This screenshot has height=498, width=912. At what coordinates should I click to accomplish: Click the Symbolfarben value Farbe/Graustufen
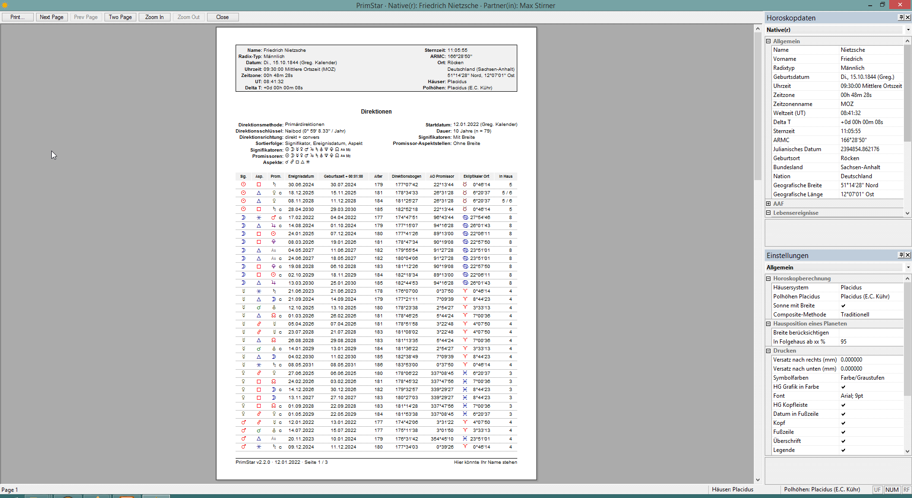pyautogui.click(x=871, y=378)
